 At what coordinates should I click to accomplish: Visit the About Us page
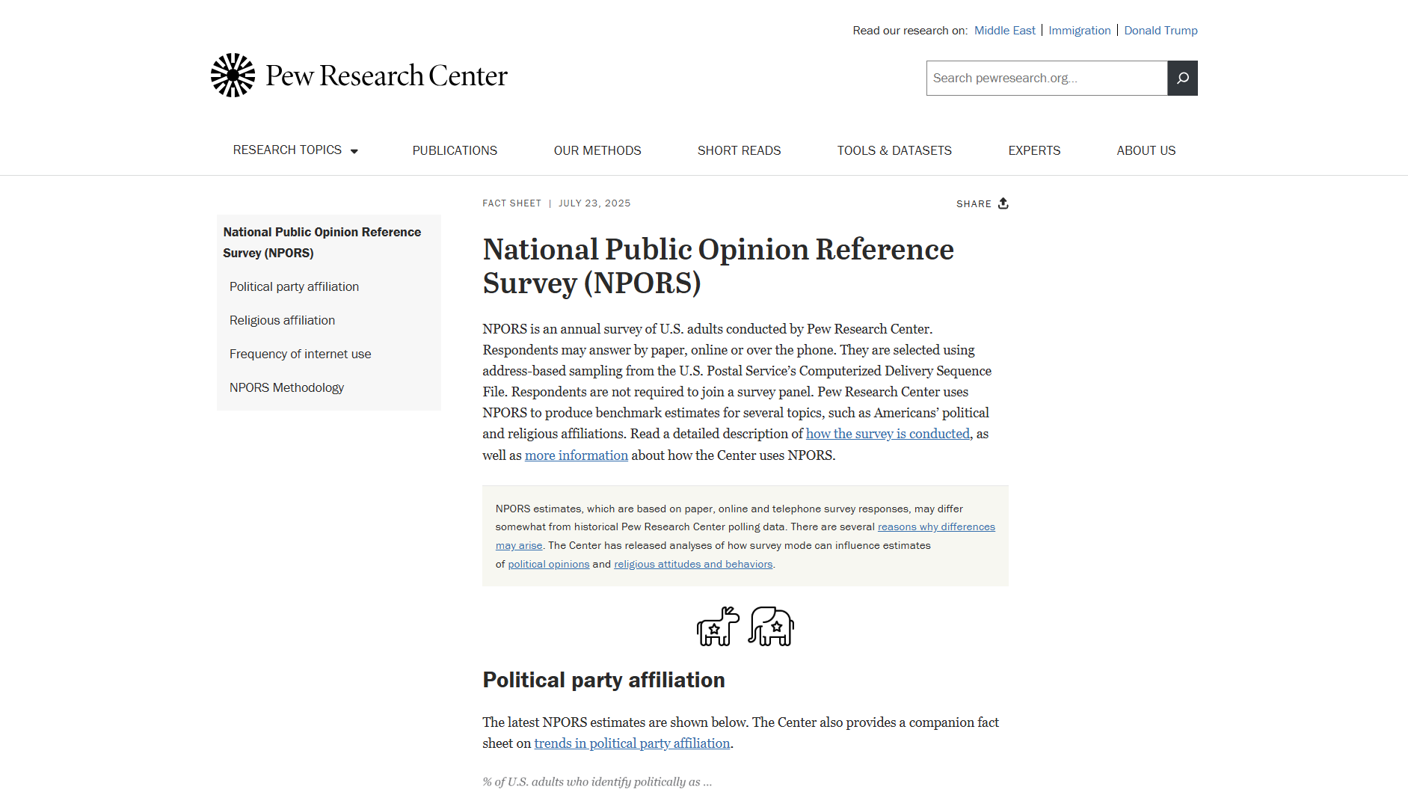pos(1146,150)
